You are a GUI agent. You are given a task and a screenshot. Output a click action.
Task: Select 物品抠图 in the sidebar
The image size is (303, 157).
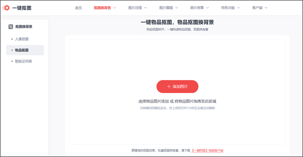click(x=25, y=50)
